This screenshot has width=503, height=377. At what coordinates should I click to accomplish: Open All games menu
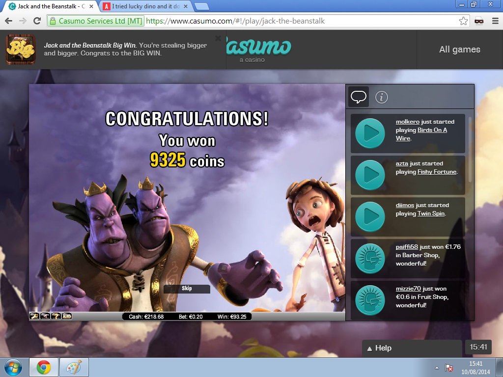coord(460,50)
